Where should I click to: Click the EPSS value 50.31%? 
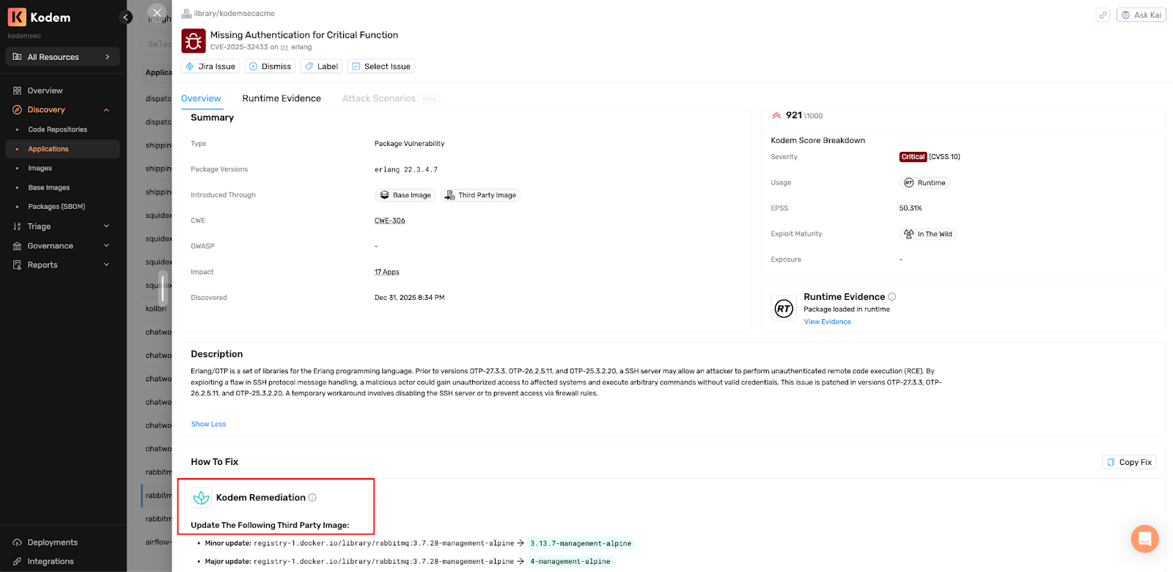pos(911,208)
